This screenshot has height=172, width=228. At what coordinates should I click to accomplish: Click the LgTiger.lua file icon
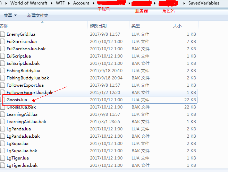(2, 158)
